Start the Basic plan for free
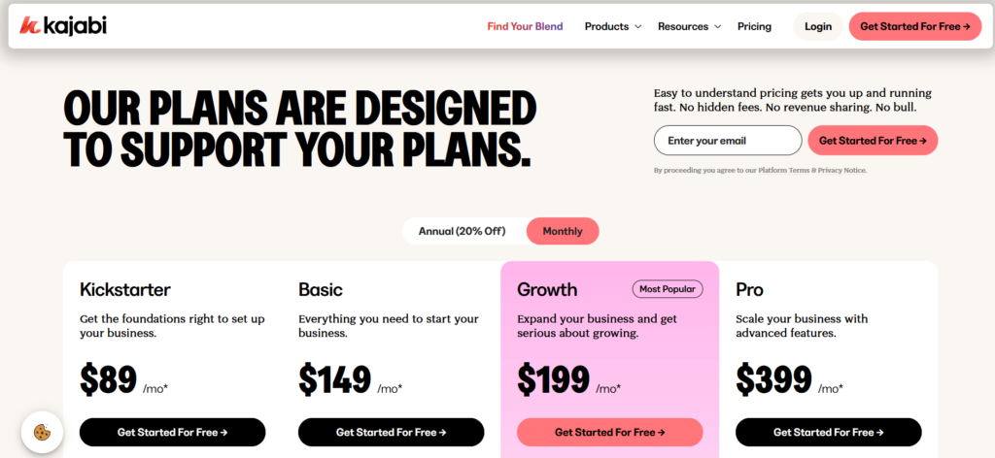995x458 pixels. 391,432
